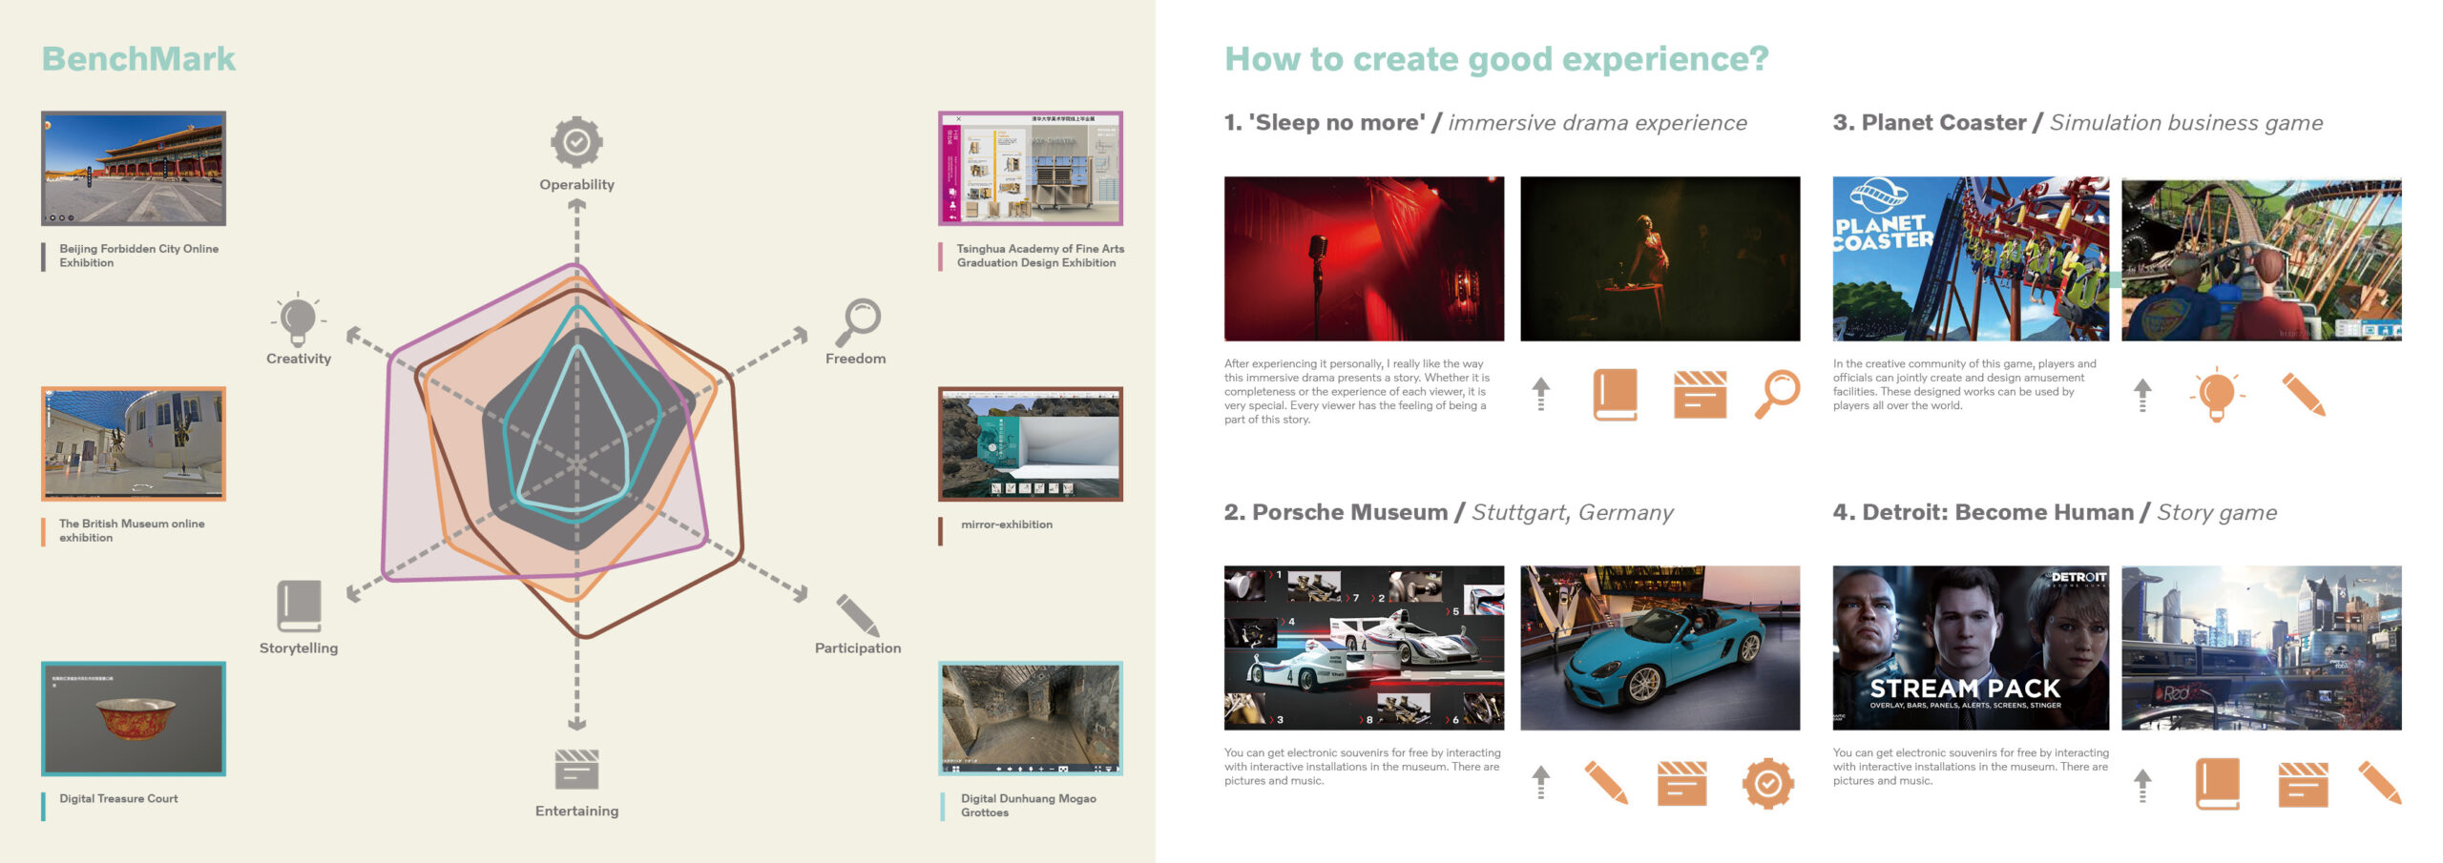This screenshot has width=2443, height=863.
Task: Click the dark photo of the woman in red dress
Action: [x=1660, y=258]
